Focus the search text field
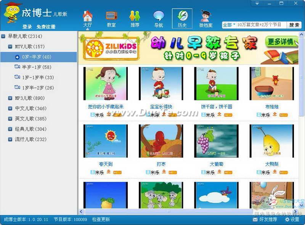Image resolution: width=305 pixels, height=225 pixels. click(x=261, y=25)
